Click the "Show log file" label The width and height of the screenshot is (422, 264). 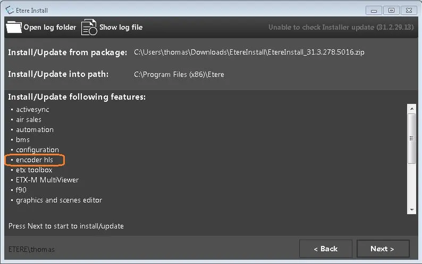click(121, 27)
